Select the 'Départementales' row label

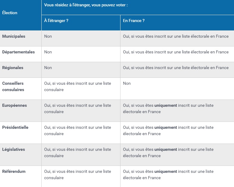click(x=18, y=52)
